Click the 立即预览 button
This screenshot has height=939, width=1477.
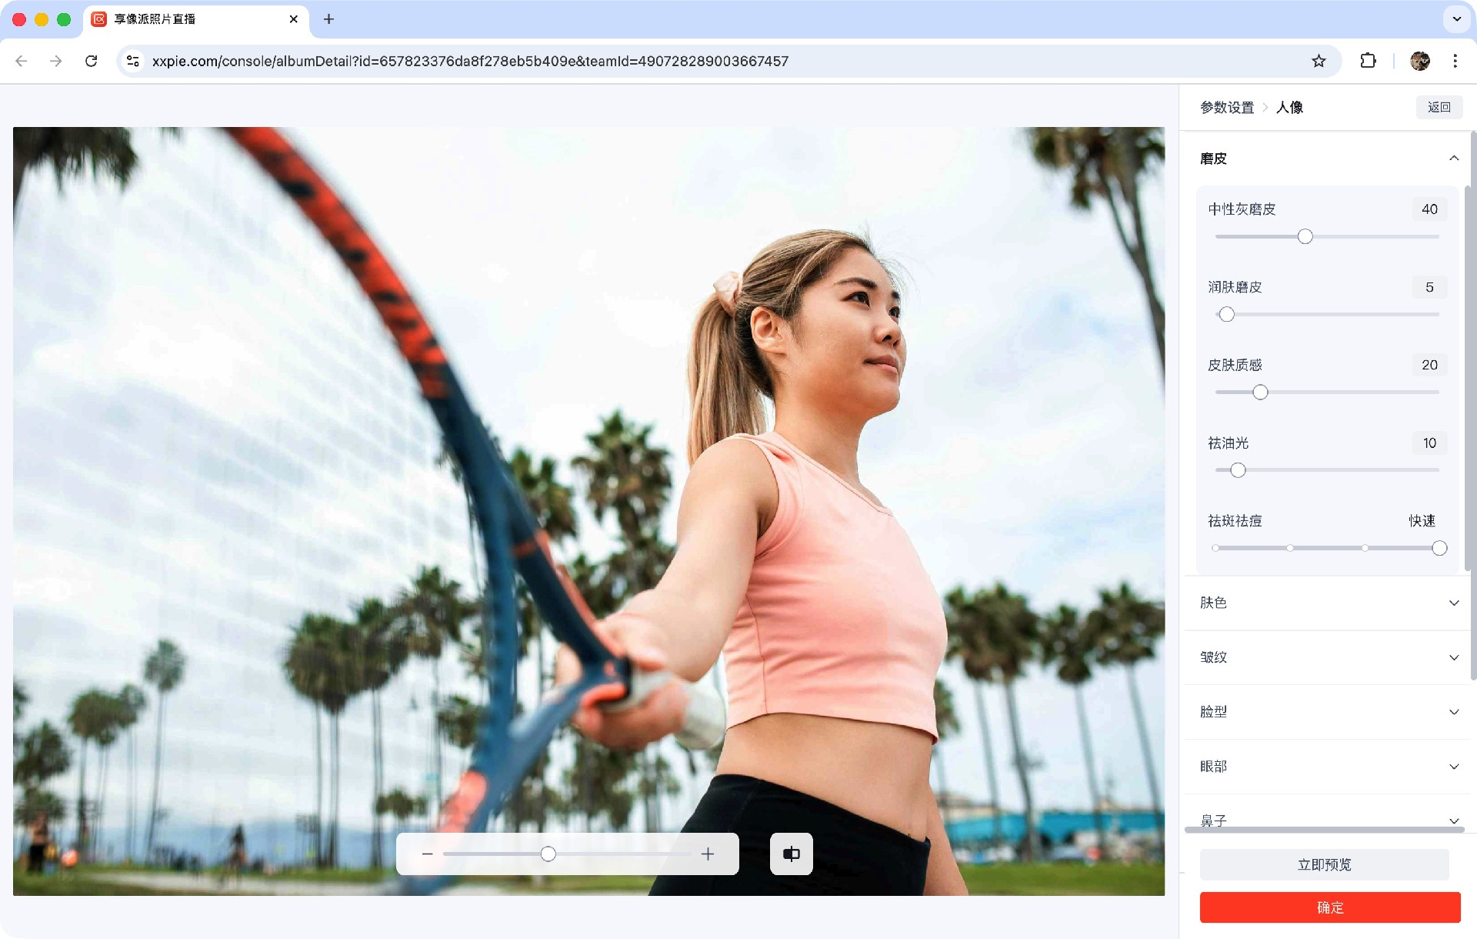(x=1324, y=864)
